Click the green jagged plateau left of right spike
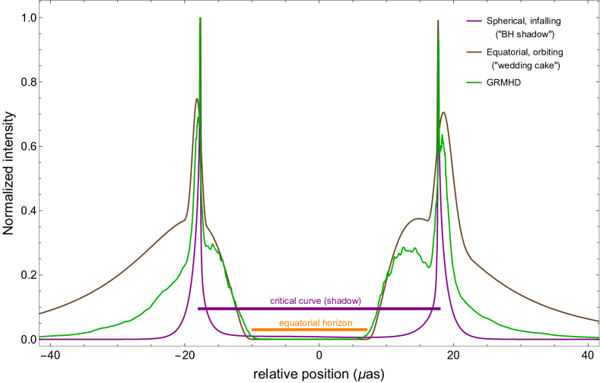This screenshot has height=383, width=600. (x=411, y=249)
